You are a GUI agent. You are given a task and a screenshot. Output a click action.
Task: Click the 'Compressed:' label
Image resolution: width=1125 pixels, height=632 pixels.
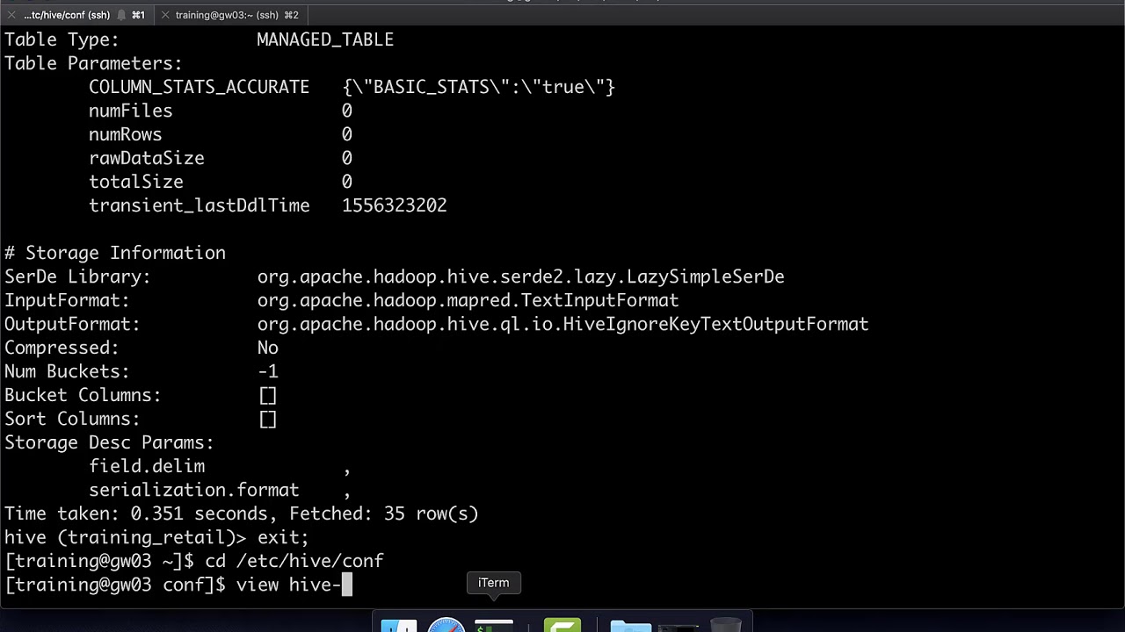pyautogui.click(x=62, y=348)
